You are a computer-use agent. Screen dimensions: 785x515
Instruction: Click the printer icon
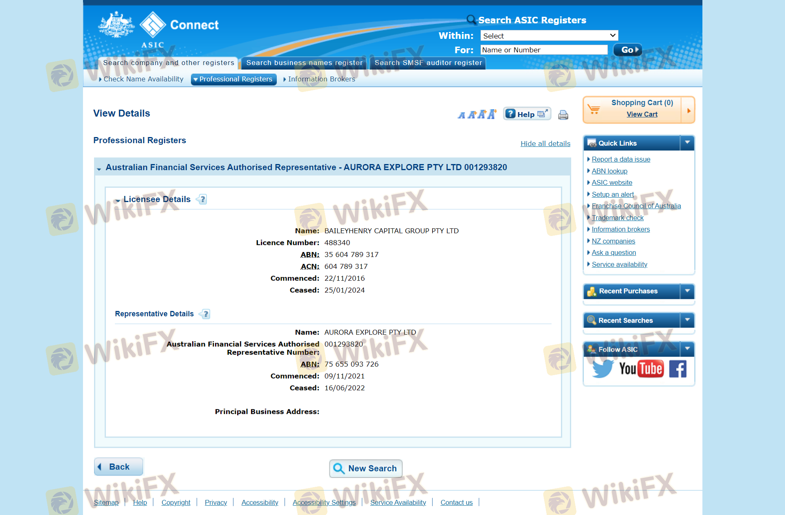tap(563, 115)
